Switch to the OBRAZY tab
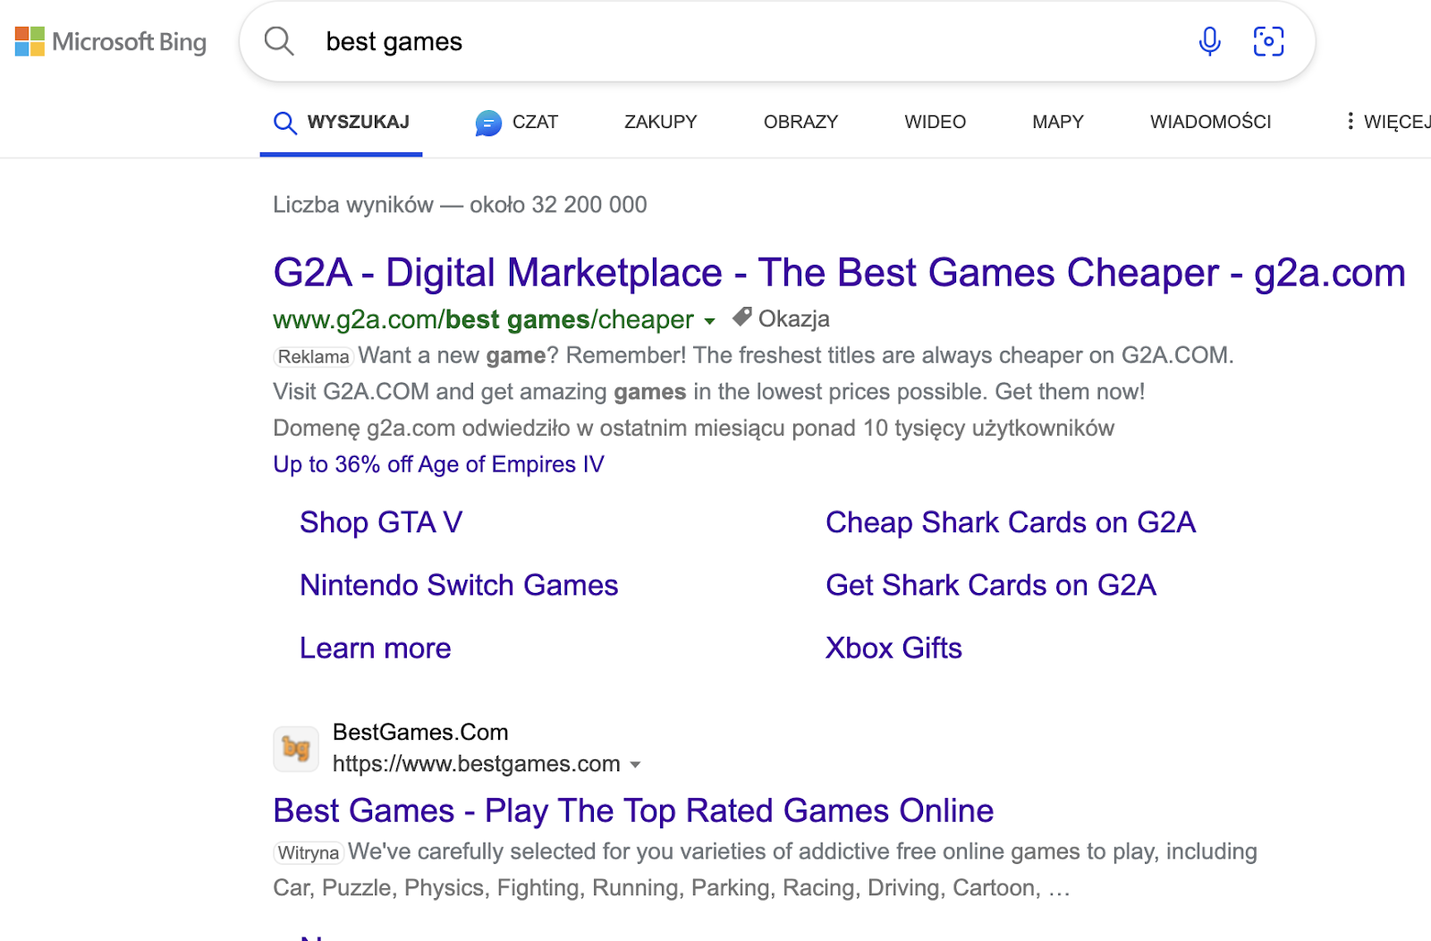The width and height of the screenshot is (1431, 941). click(x=800, y=122)
